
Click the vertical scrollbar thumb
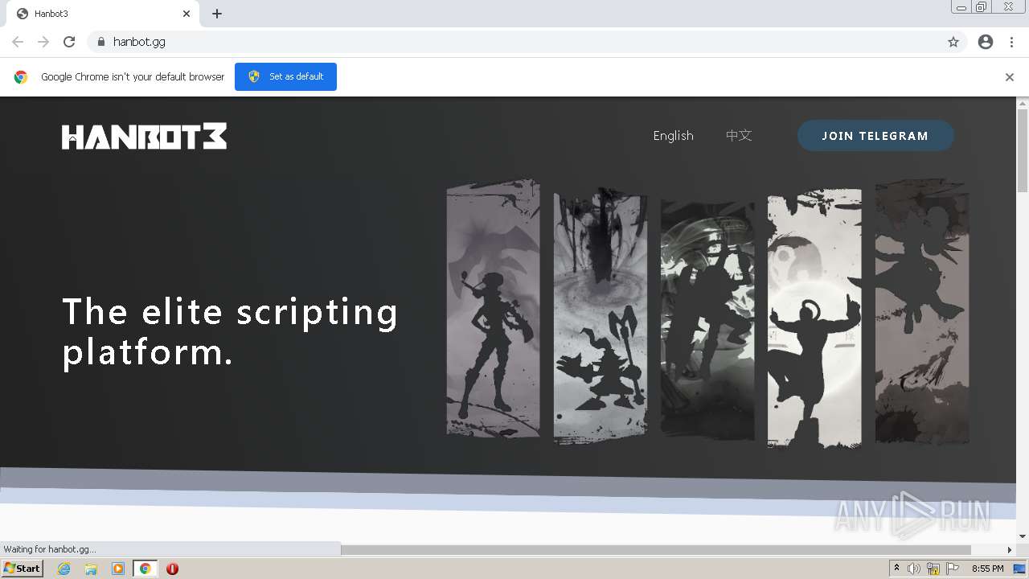pyautogui.click(x=1023, y=150)
